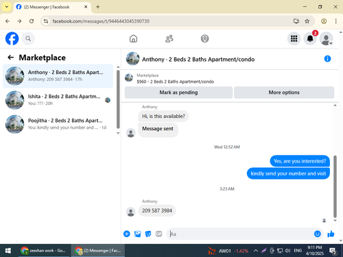Open Poojitha conversation in the list
The image size is (343, 257).
(x=58, y=124)
